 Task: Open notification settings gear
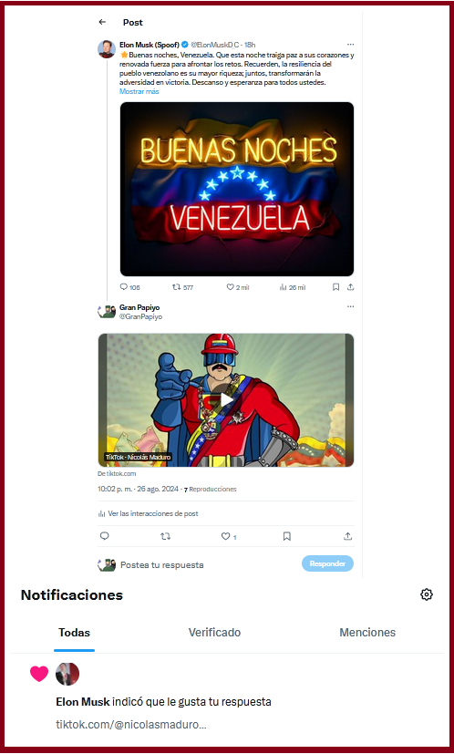[427, 594]
